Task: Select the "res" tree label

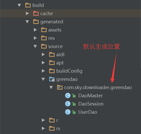Action: (51, 38)
